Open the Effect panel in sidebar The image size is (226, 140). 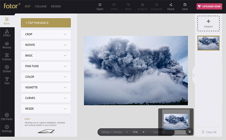[7, 33]
